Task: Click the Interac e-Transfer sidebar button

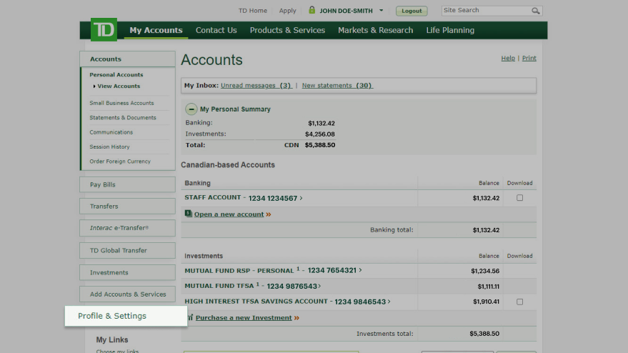Action: tap(127, 228)
